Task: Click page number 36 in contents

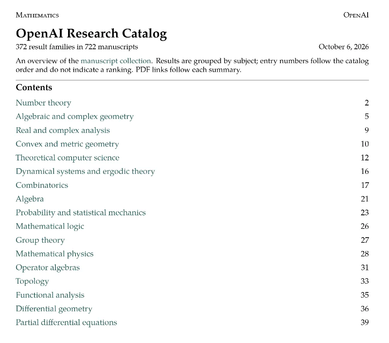Action: click(x=365, y=309)
